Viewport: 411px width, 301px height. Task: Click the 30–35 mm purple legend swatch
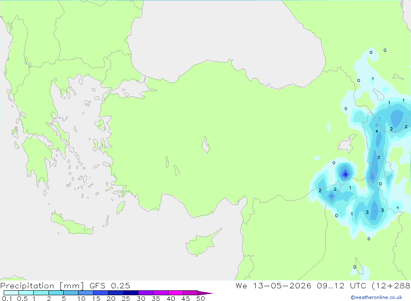pyautogui.click(x=146, y=293)
